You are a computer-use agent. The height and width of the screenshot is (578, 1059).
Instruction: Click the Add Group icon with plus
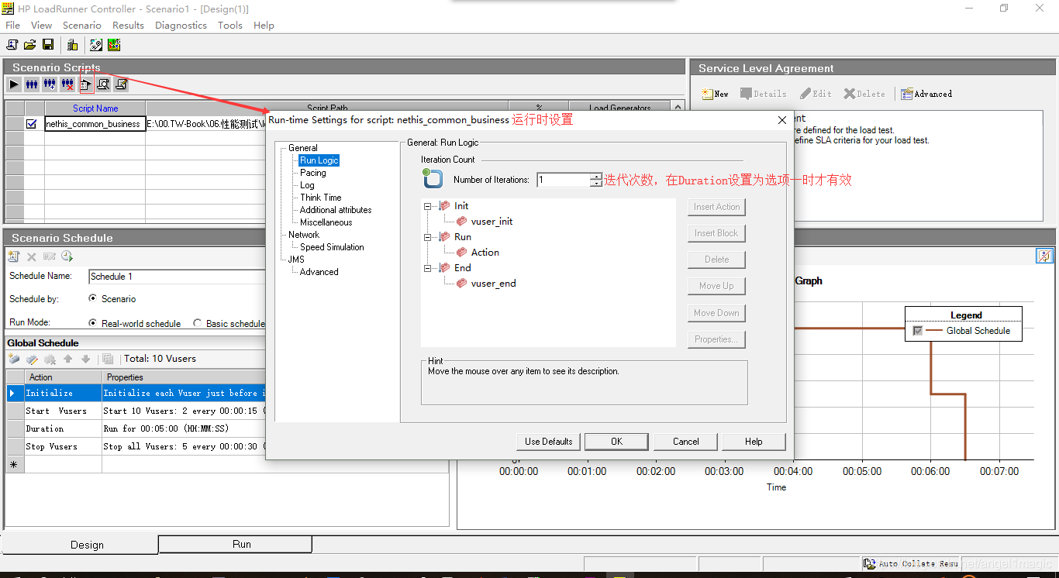click(50, 84)
